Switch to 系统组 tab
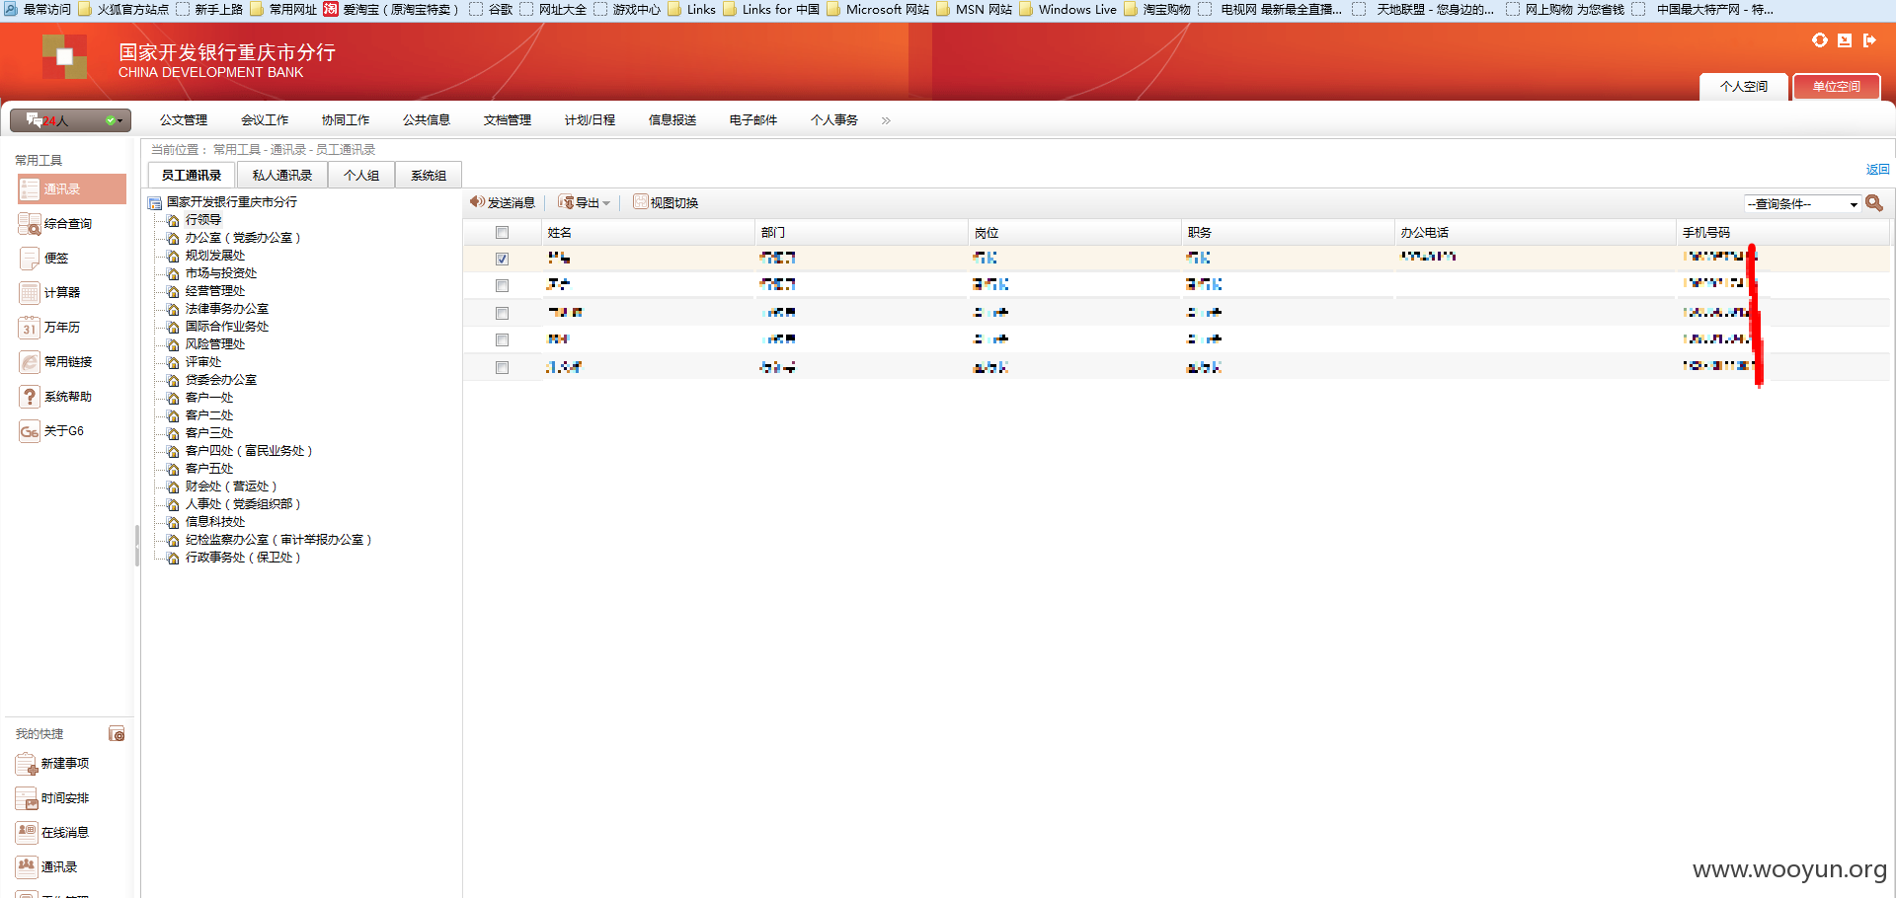This screenshot has width=1896, height=898. click(x=429, y=175)
